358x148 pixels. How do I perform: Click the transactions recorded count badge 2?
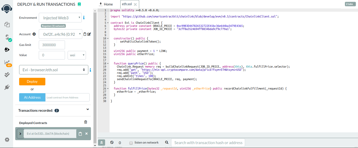click(57, 111)
